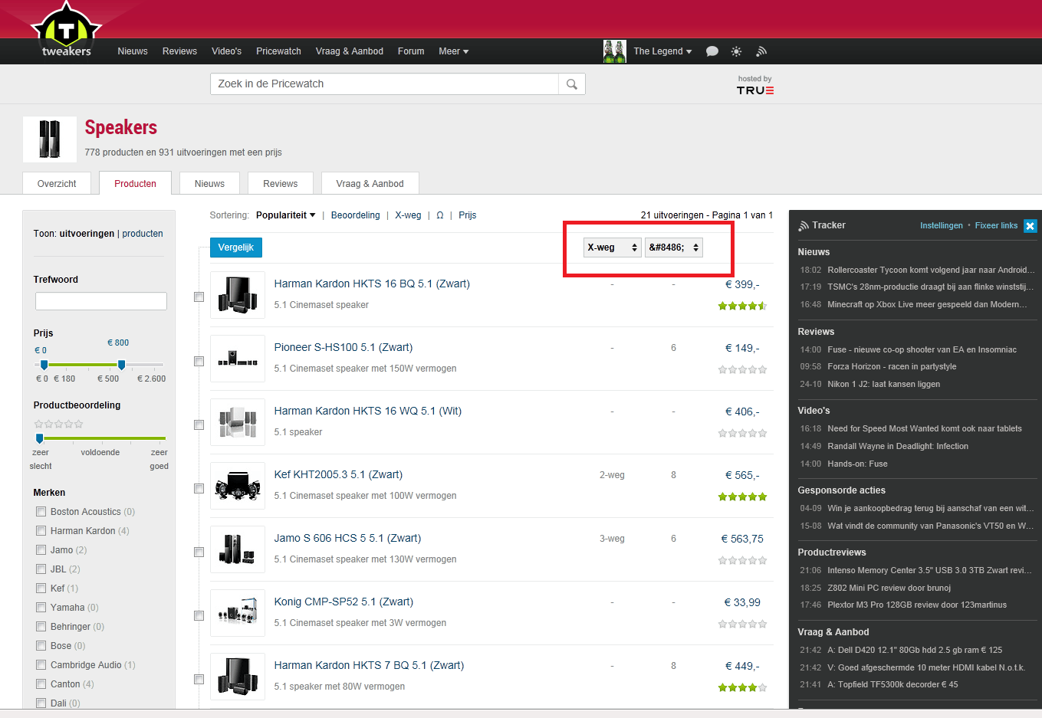Expand the Meer menu
Screen dimensions: 1042x718
pyautogui.click(x=453, y=51)
